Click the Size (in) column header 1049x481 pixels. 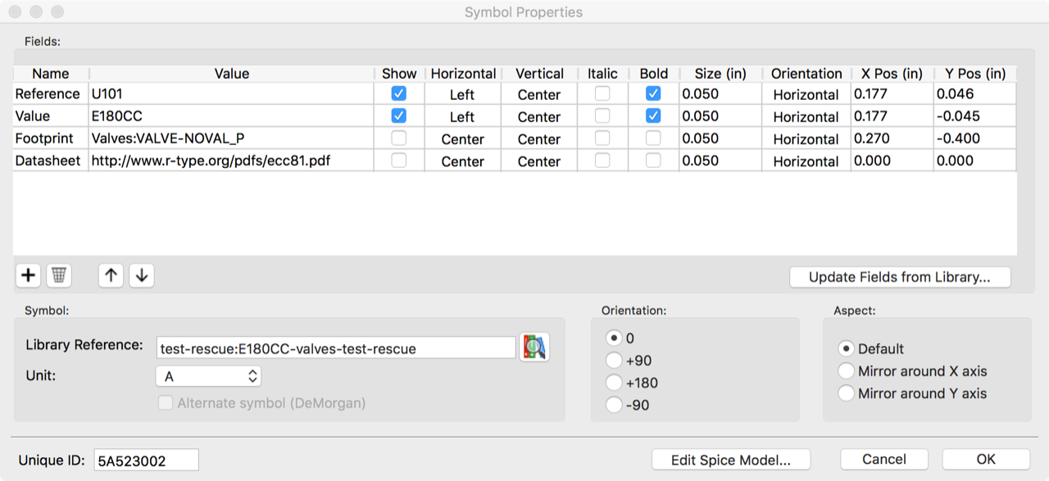tap(720, 74)
